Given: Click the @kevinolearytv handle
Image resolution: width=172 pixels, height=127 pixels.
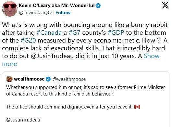Looking at the screenshot, I should pyautogui.click(x=35, y=13).
